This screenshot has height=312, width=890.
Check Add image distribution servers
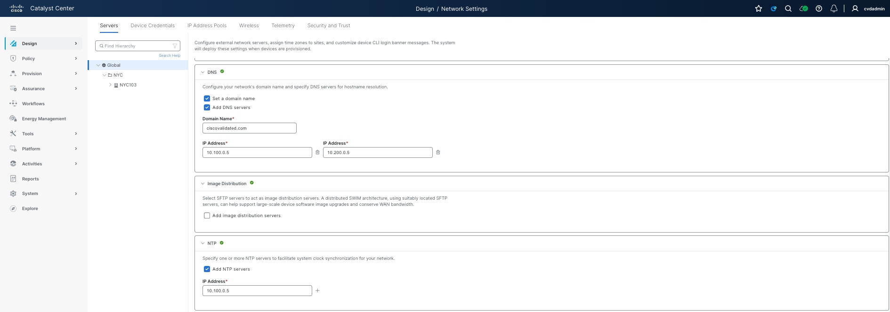pyautogui.click(x=207, y=216)
